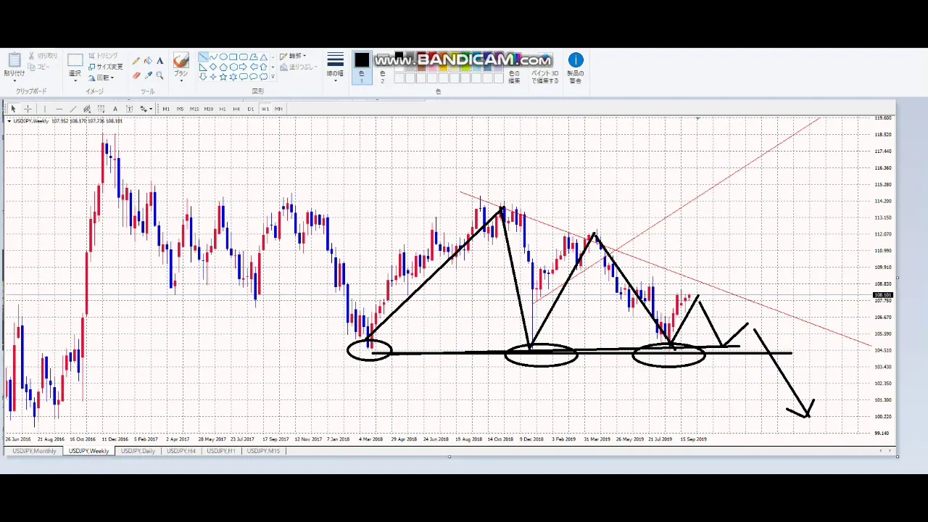
Task: Click the rectangular Select tool icon
Action: click(x=75, y=60)
